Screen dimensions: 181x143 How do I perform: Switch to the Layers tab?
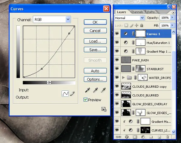tap(122, 12)
